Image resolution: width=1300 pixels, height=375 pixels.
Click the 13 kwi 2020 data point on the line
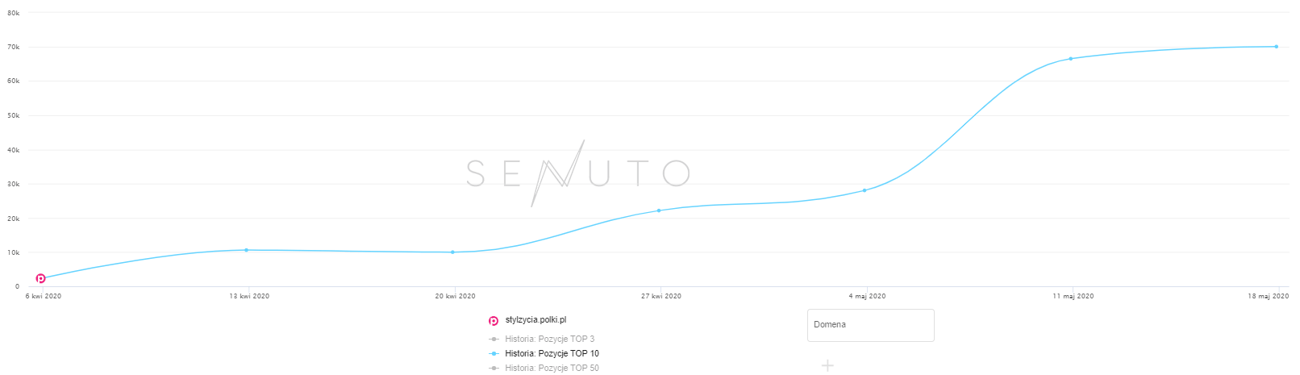coord(246,250)
